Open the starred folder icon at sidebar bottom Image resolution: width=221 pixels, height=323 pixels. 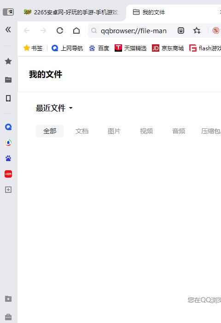click(8, 299)
